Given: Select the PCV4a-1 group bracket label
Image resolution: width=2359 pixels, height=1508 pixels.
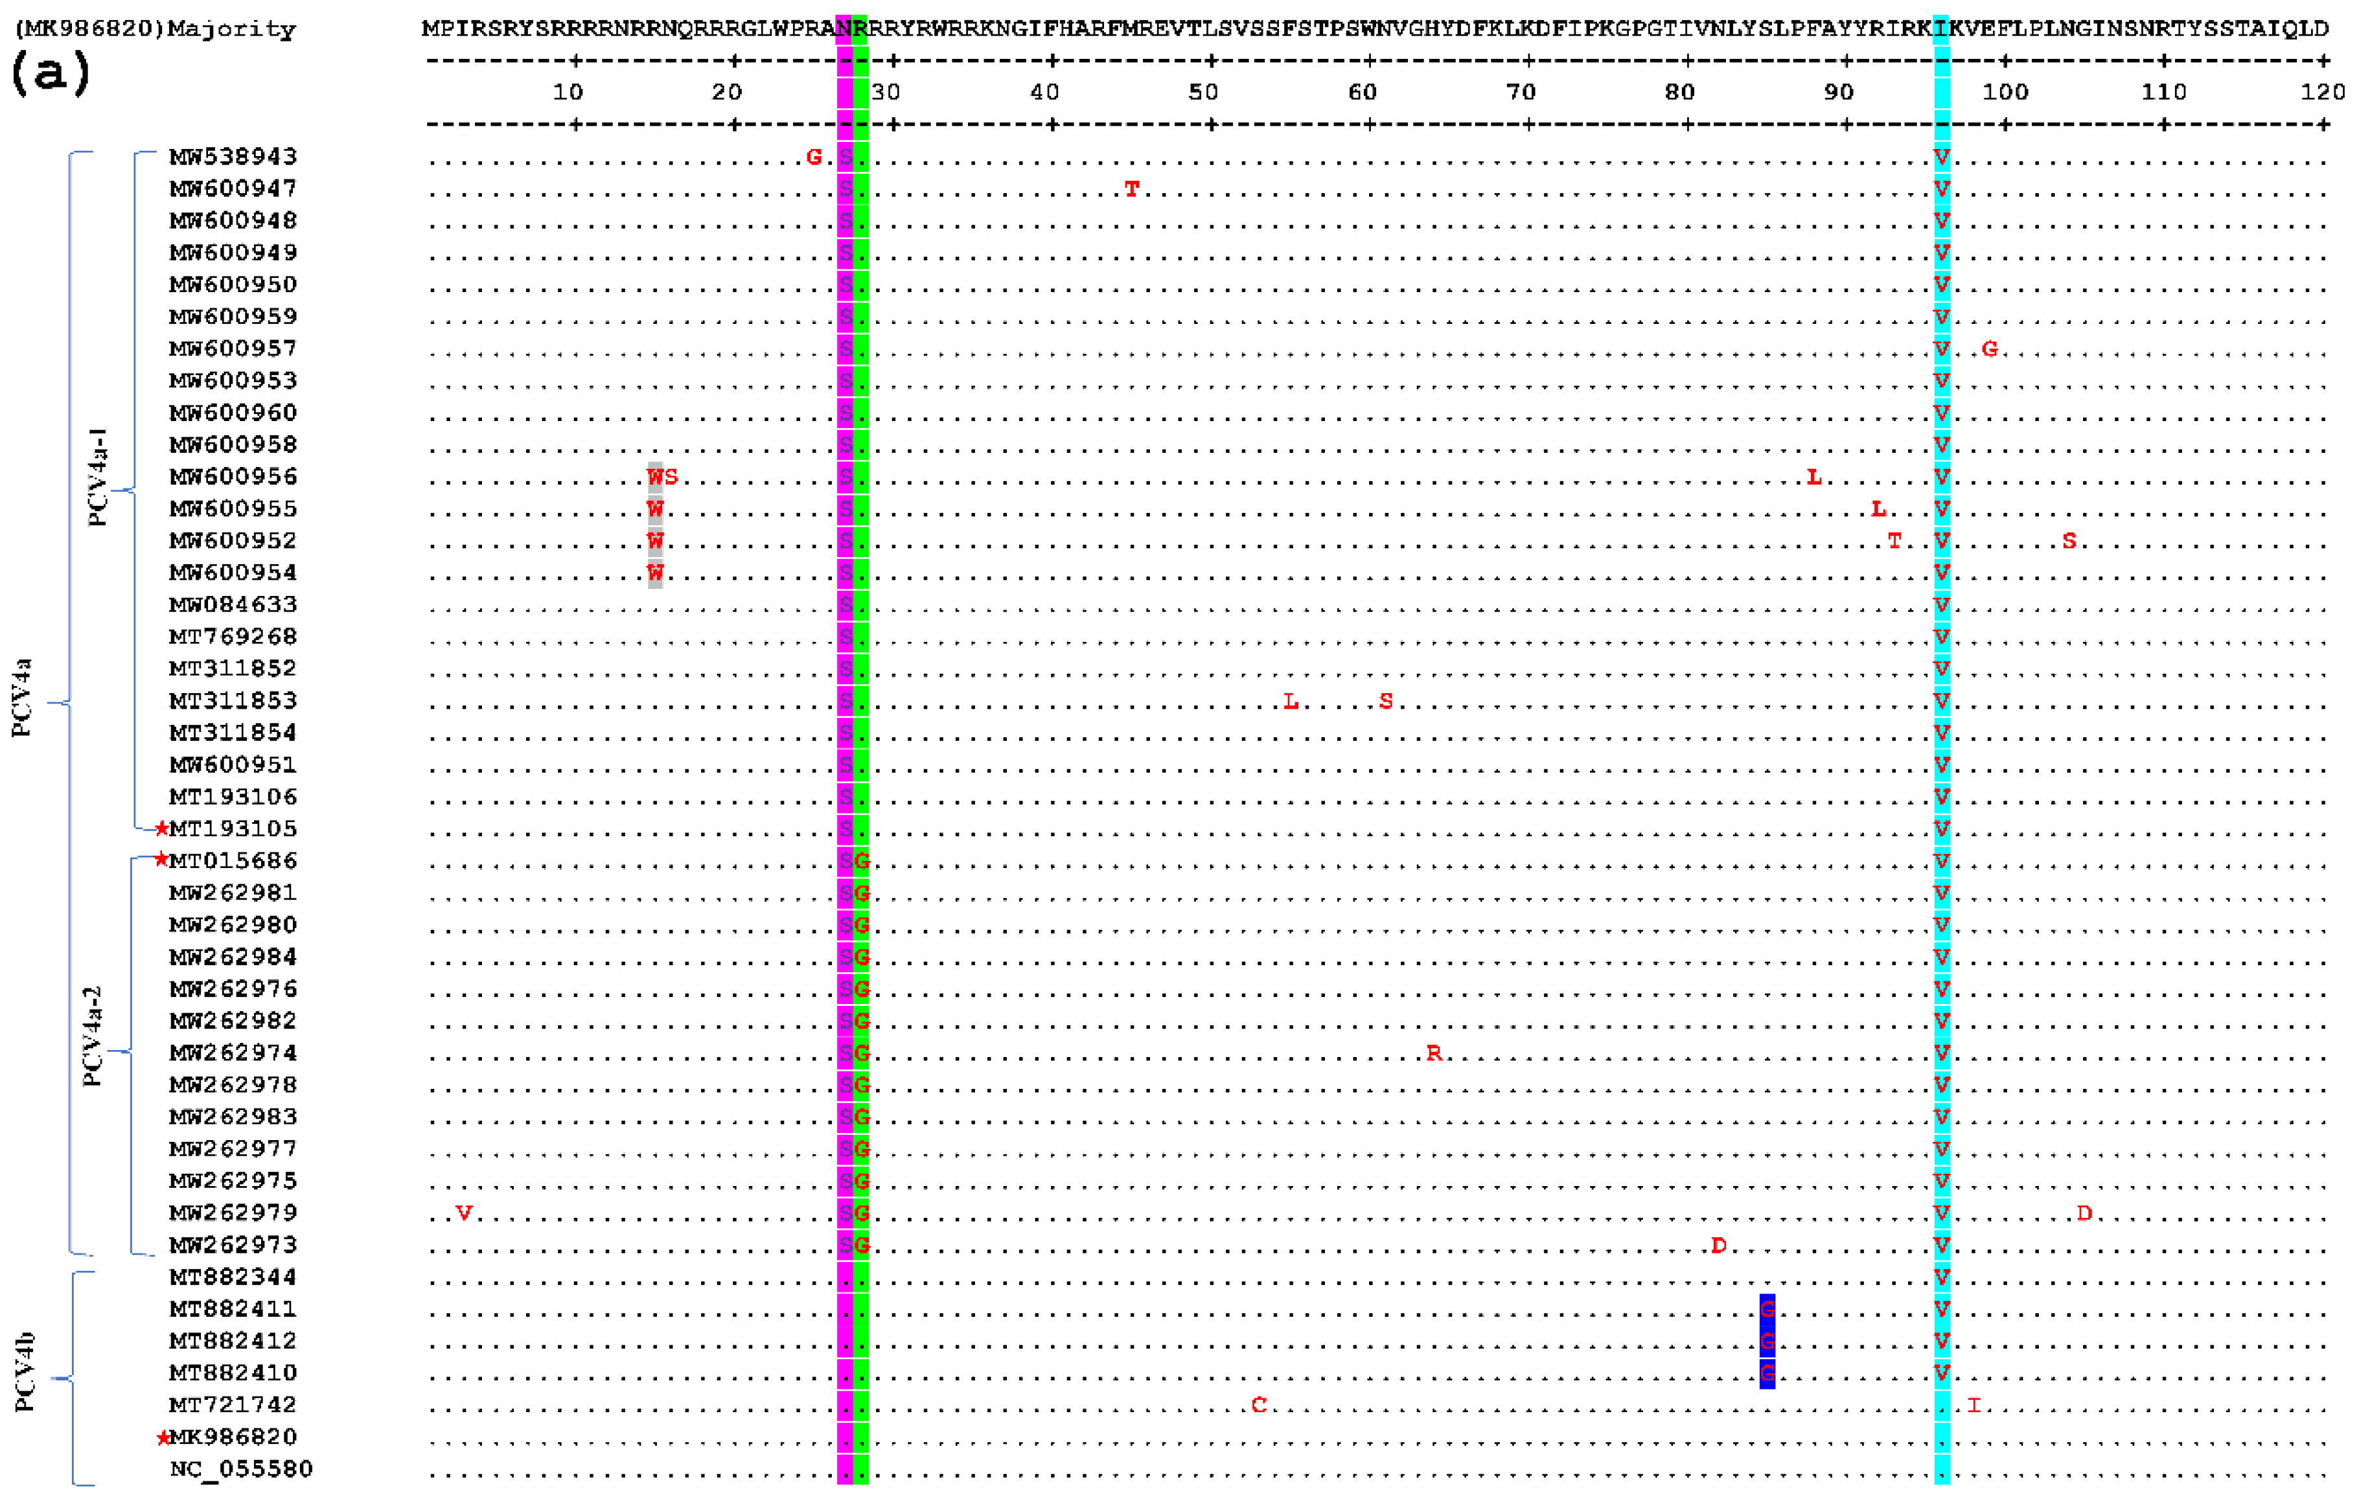Looking at the screenshot, I should 98,477.
